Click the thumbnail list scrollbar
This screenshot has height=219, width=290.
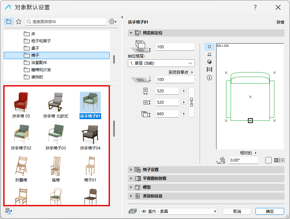114,129
